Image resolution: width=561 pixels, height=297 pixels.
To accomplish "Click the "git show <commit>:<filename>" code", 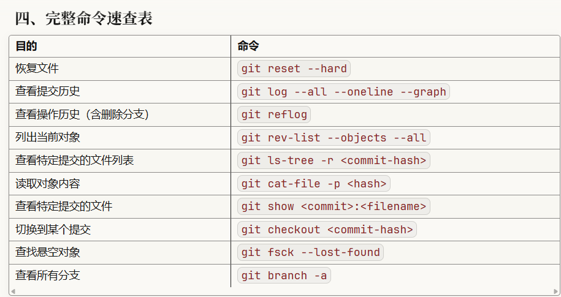I will pyautogui.click(x=334, y=206).
